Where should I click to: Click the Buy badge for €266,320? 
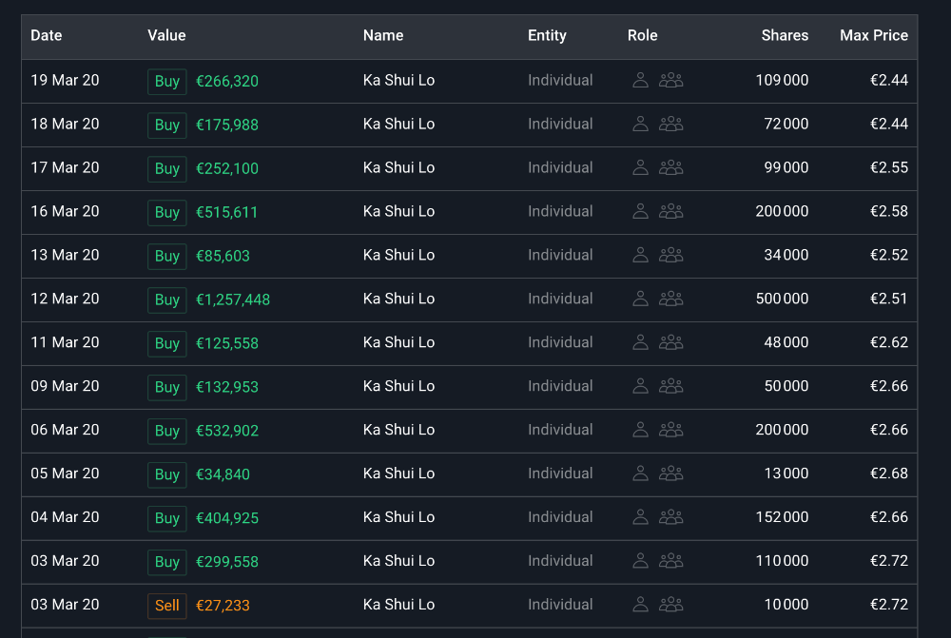coord(167,82)
